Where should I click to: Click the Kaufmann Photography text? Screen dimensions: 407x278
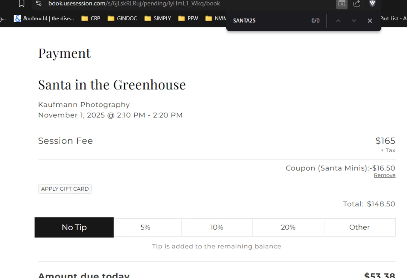[x=84, y=104]
